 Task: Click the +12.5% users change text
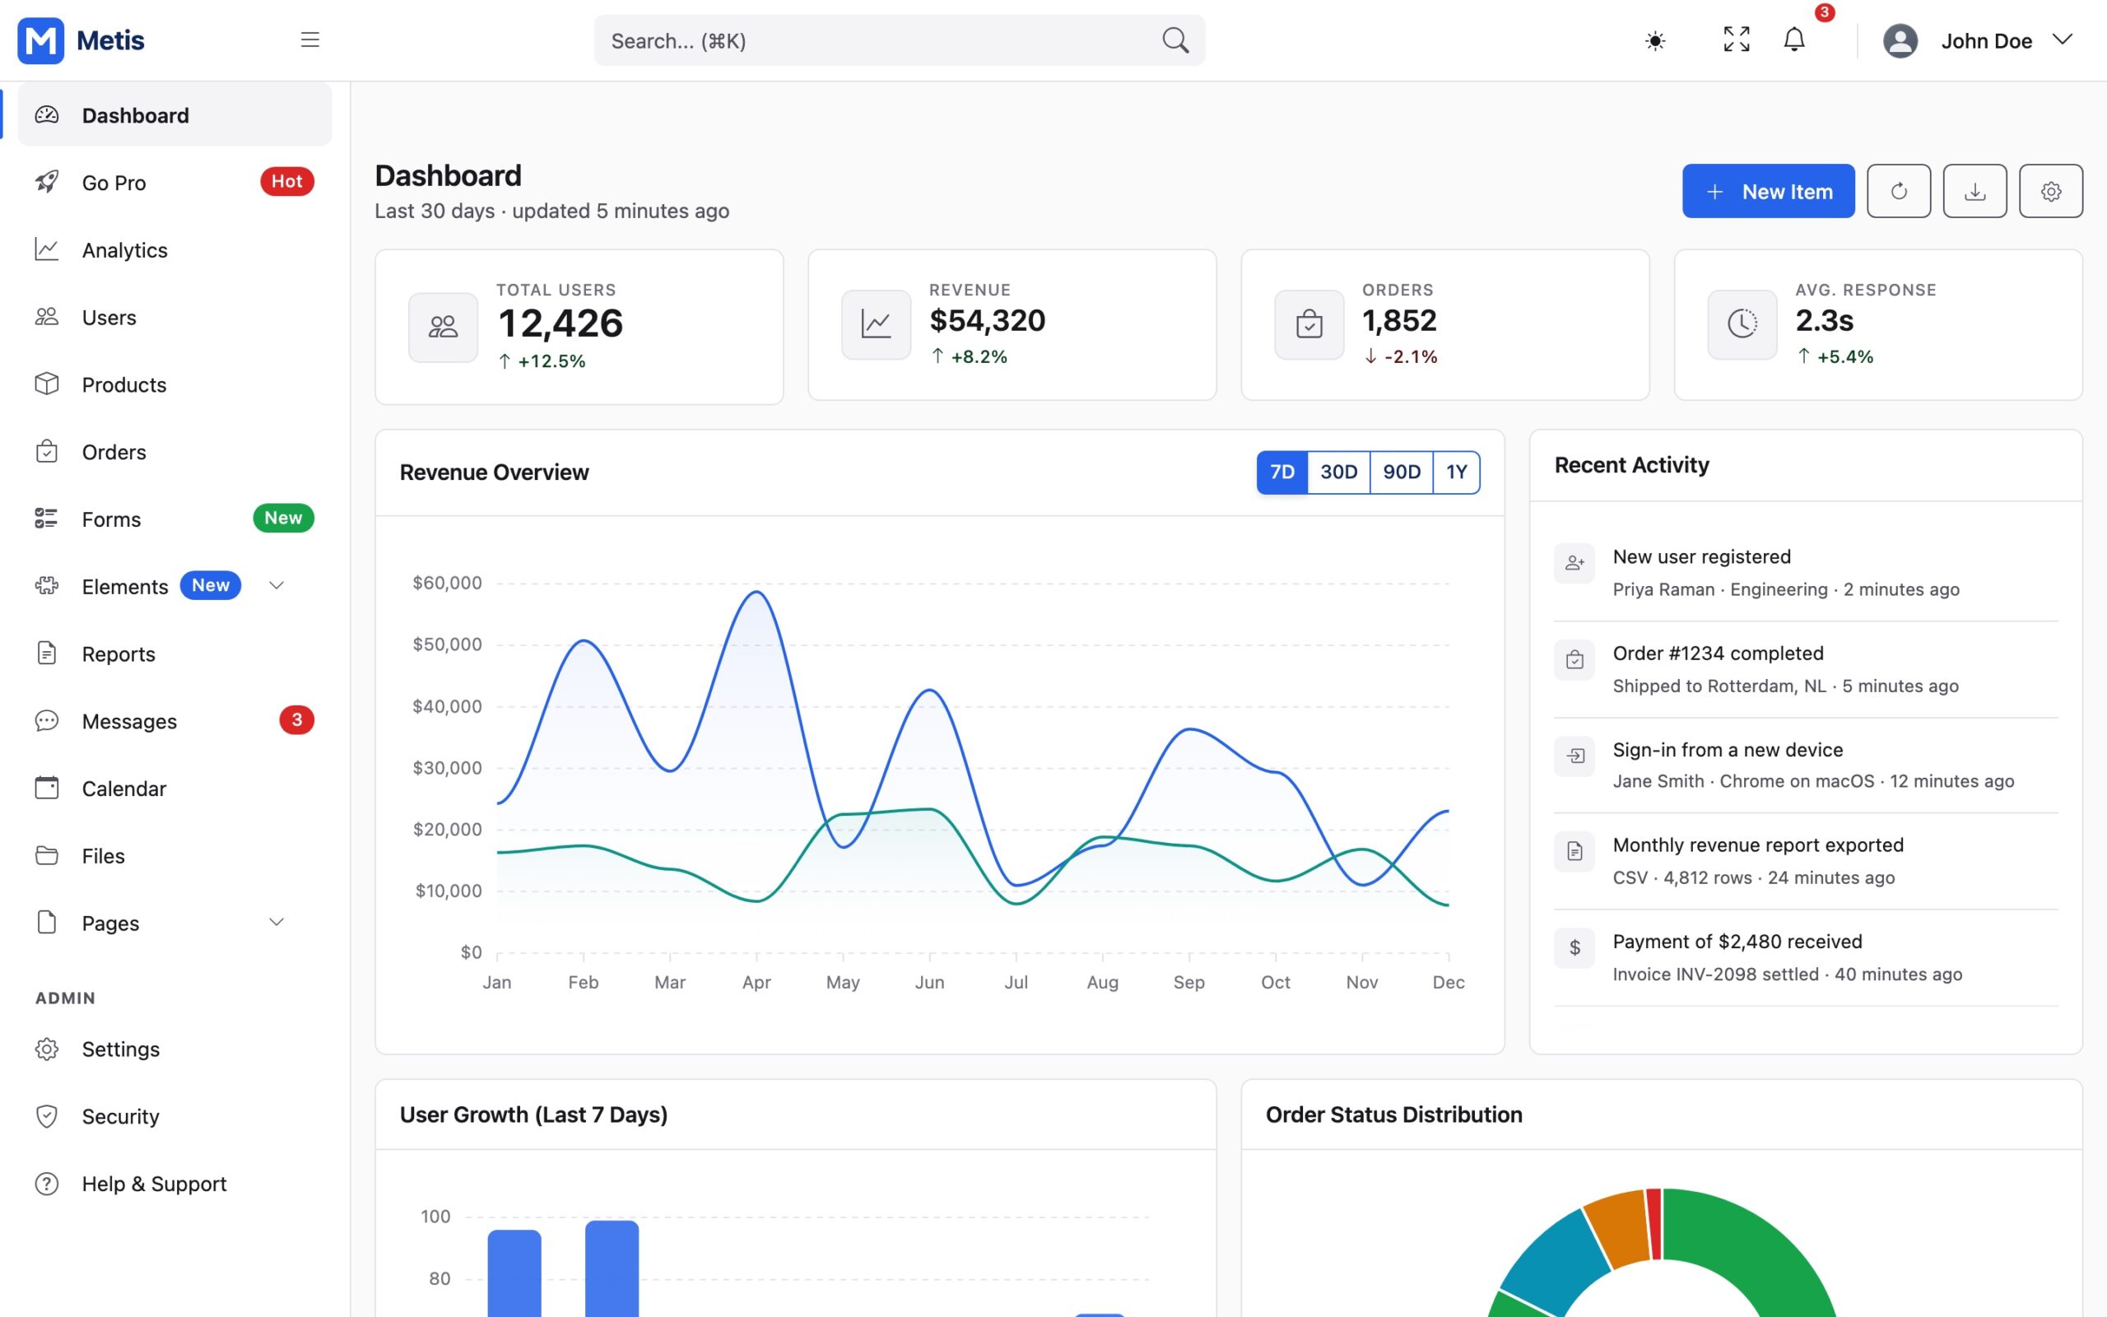pyautogui.click(x=551, y=361)
